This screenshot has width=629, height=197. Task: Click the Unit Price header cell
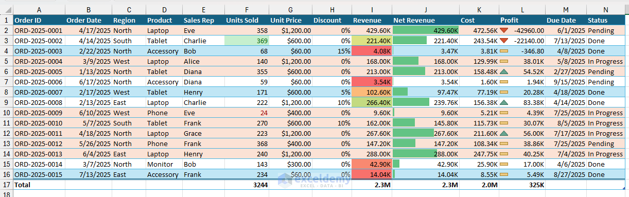click(x=291, y=20)
